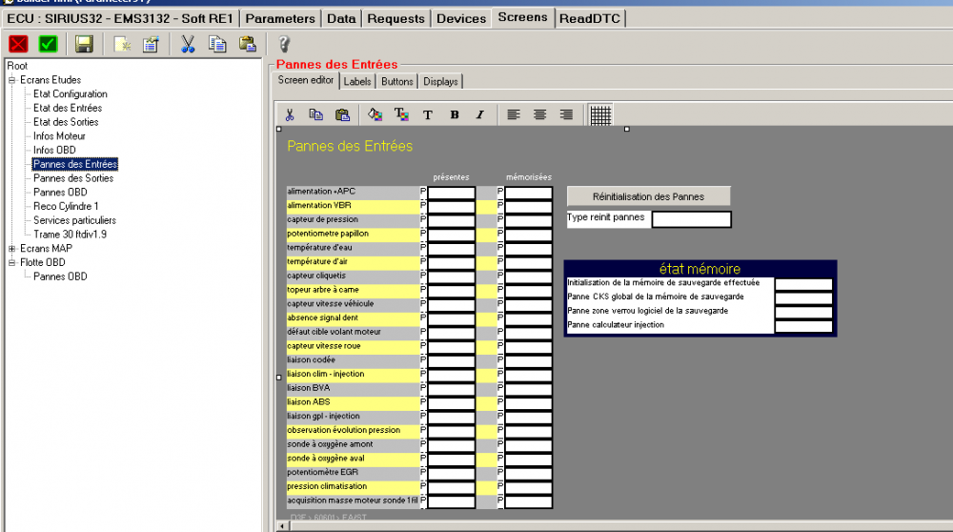Click the 'liaison ABS' label row
This screenshot has height=532, width=953.
tap(354, 402)
